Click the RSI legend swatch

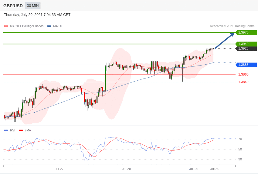click(6, 130)
